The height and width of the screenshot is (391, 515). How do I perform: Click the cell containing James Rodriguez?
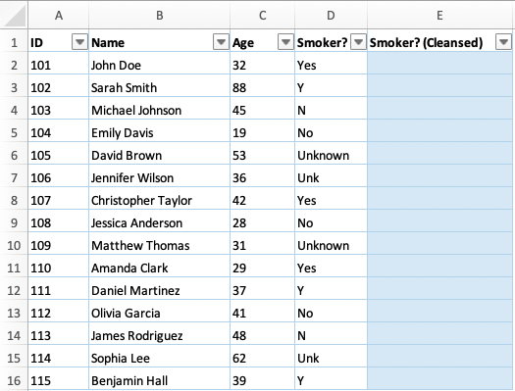[x=159, y=335]
